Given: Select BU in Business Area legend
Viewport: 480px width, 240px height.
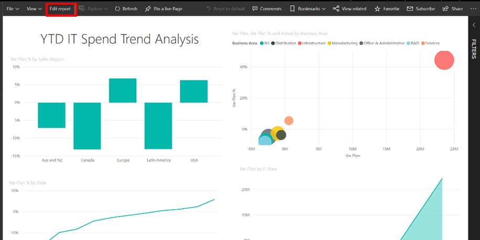Looking at the screenshot, I should coord(264,43).
